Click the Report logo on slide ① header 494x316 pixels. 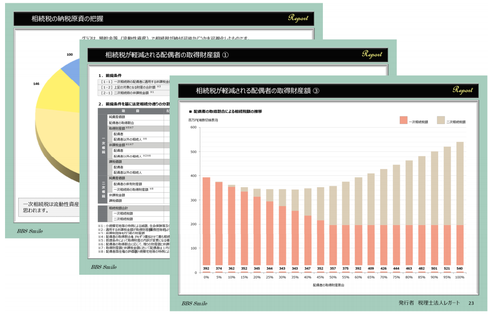click(372, 54)
